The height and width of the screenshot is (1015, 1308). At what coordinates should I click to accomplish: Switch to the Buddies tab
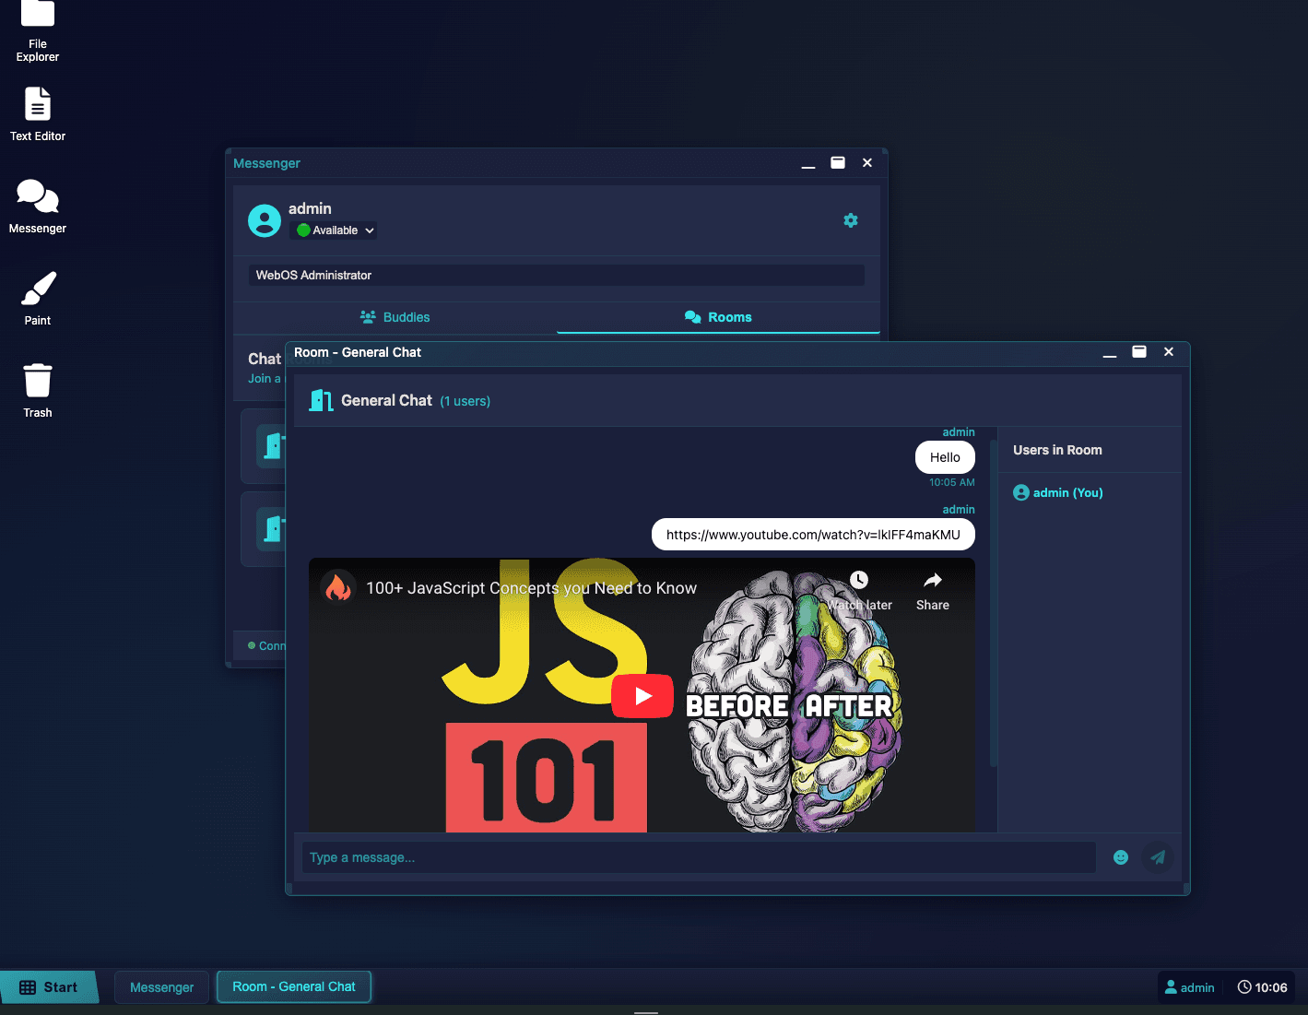395,317
